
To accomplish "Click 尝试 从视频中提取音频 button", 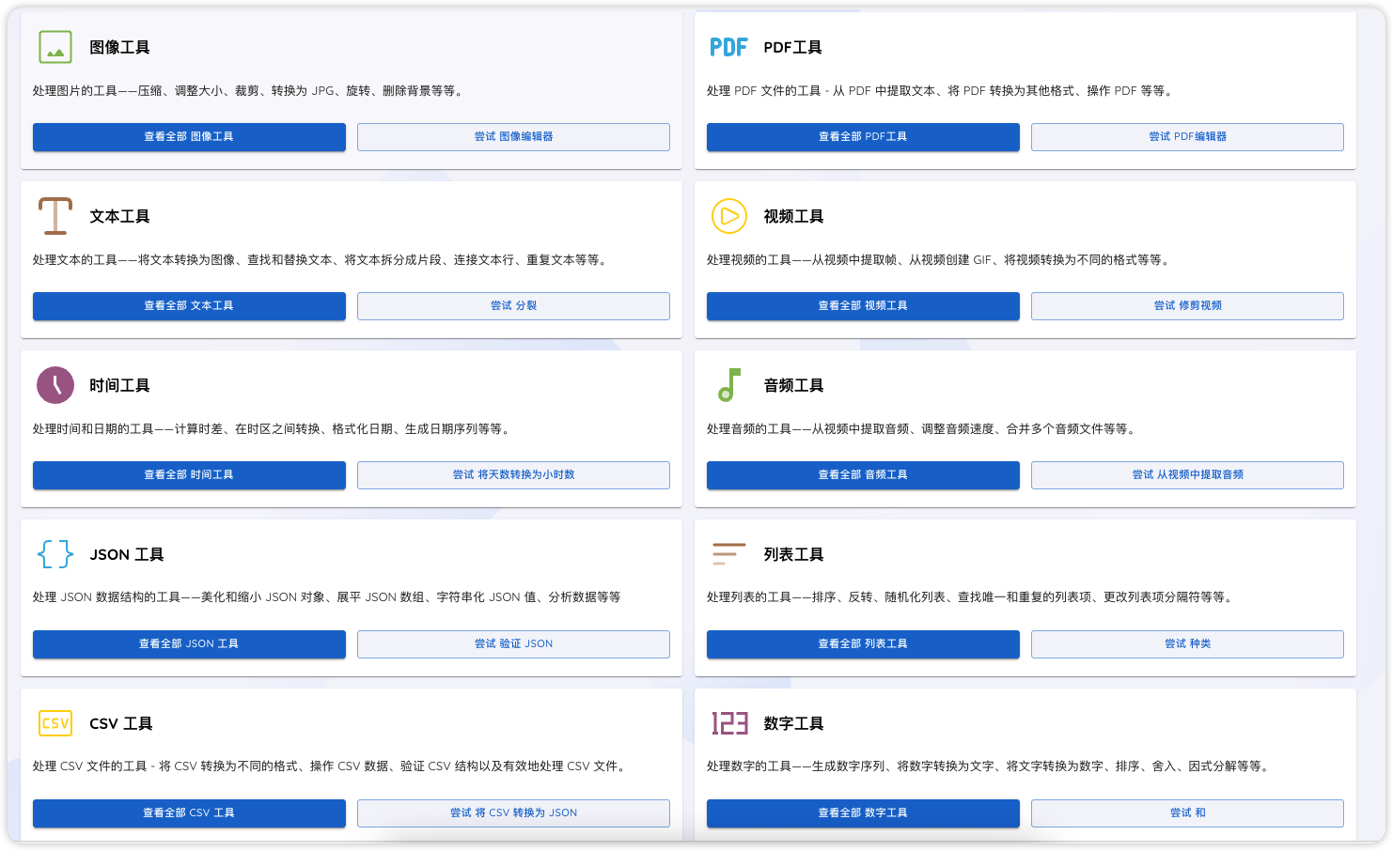I will (x=1187, y=475).
